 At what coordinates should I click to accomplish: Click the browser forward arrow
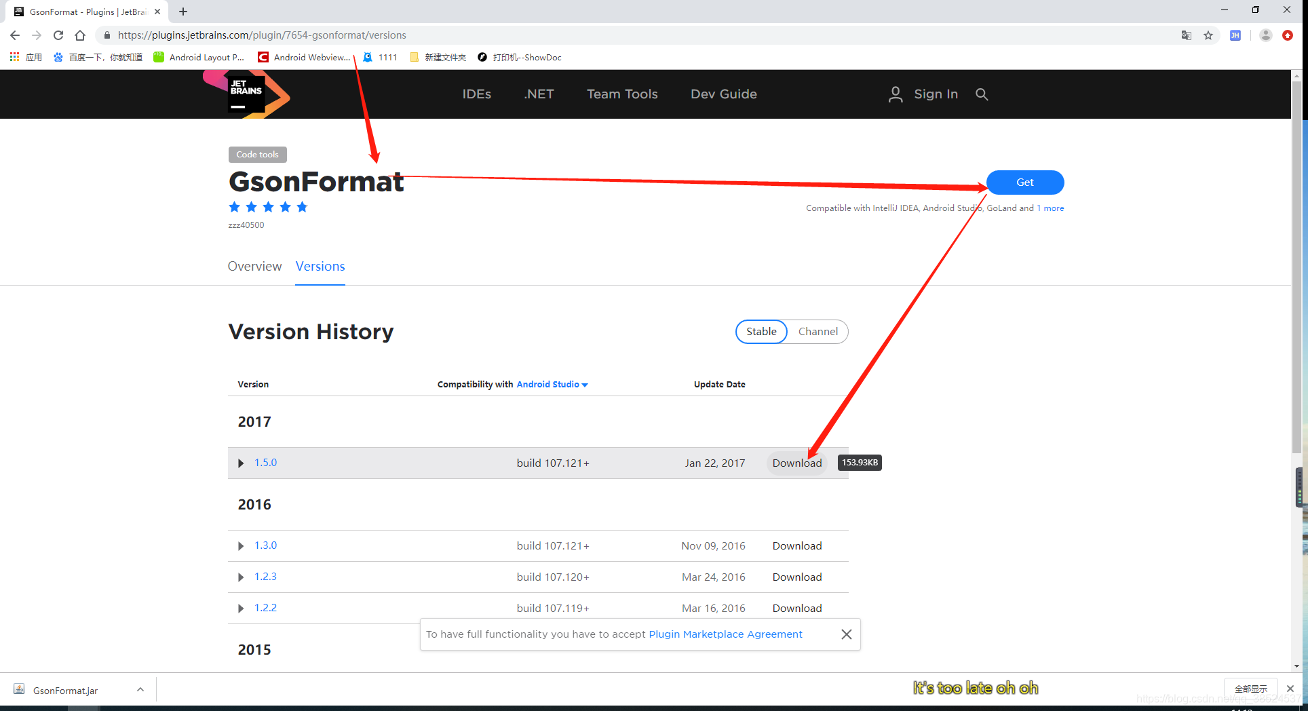tap(37, 35)
